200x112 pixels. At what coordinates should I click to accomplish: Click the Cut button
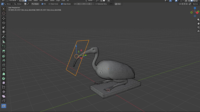(x=118, y=4)
